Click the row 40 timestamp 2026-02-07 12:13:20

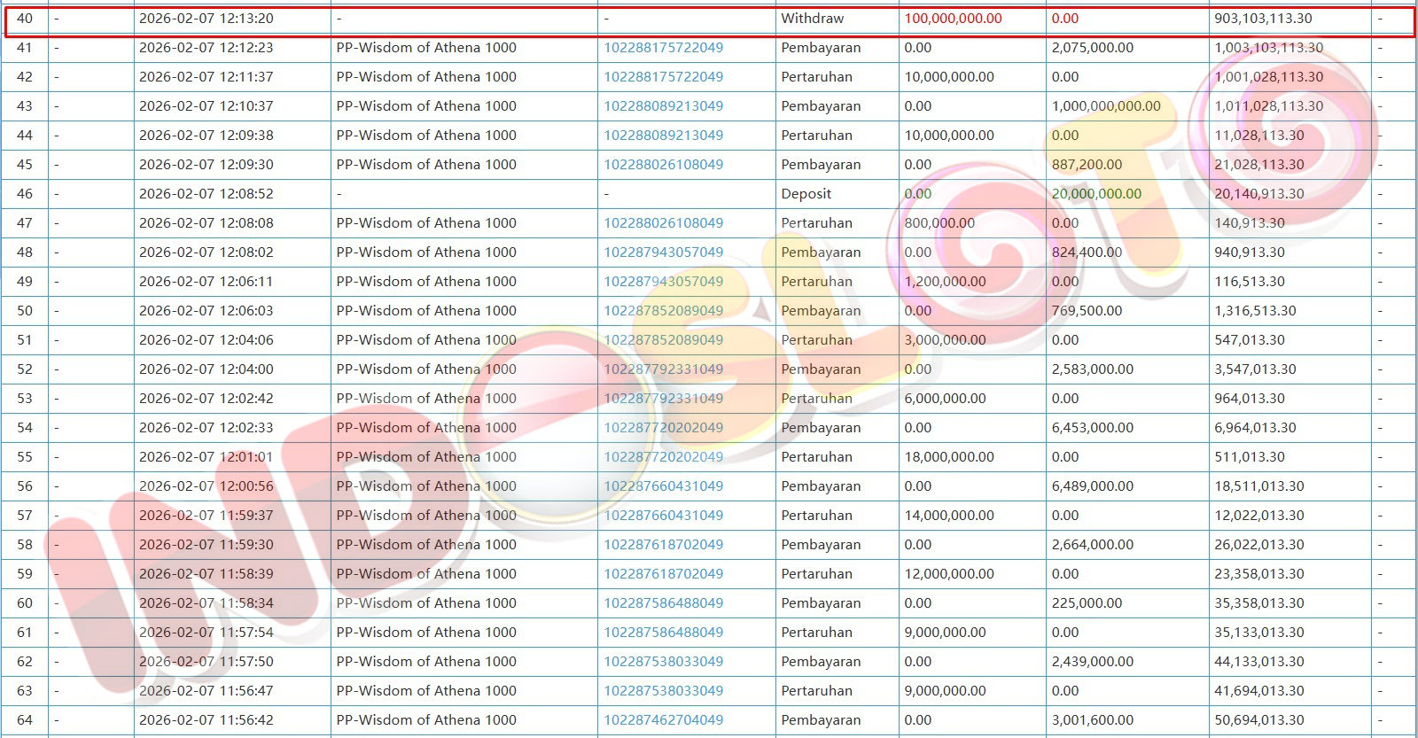click(206, 19)
